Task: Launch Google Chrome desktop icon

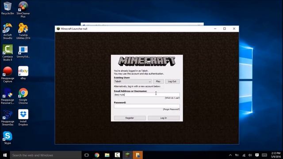Action: [x=23, y=96]
